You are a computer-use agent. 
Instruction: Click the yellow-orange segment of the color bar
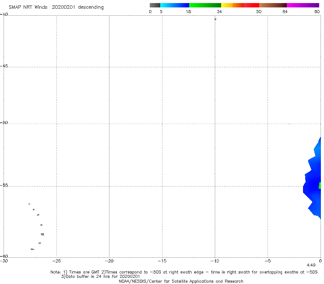coord(232,5)
